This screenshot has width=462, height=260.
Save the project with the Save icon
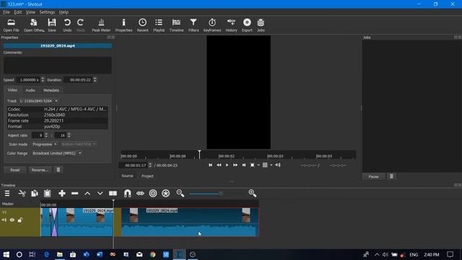click(x=52, y=25)
